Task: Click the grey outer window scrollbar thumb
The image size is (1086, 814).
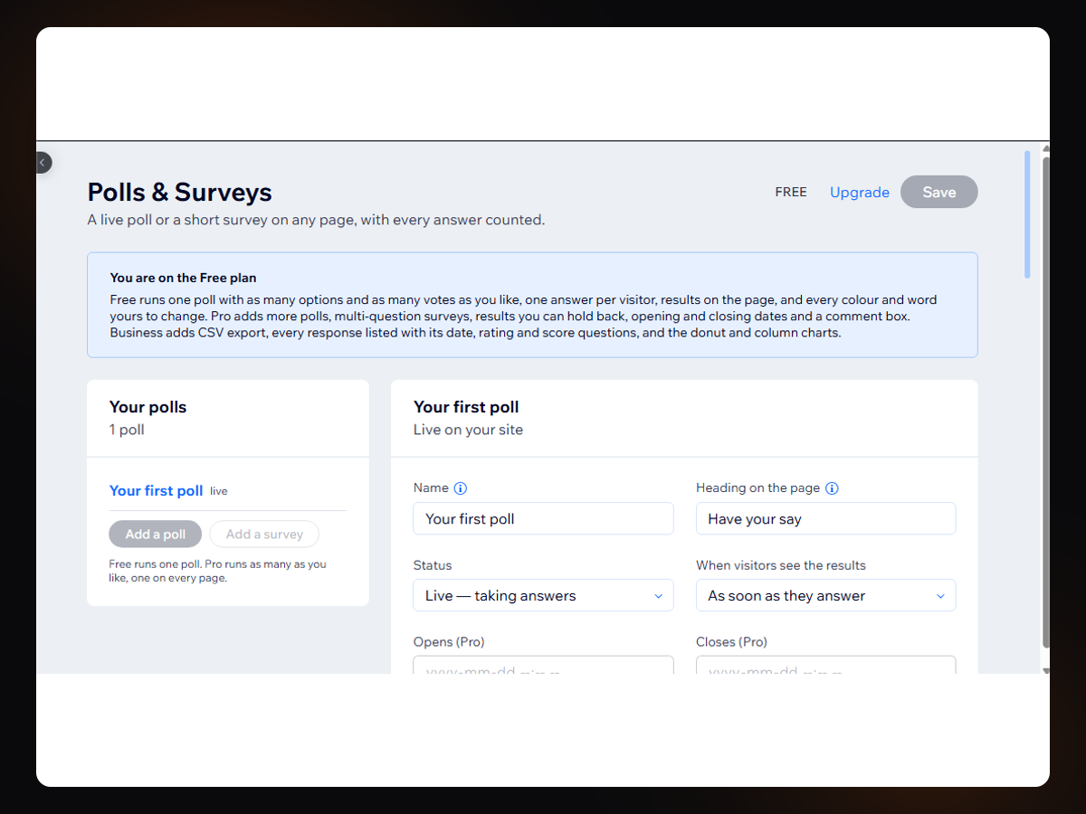Action: coord(1046,402)
